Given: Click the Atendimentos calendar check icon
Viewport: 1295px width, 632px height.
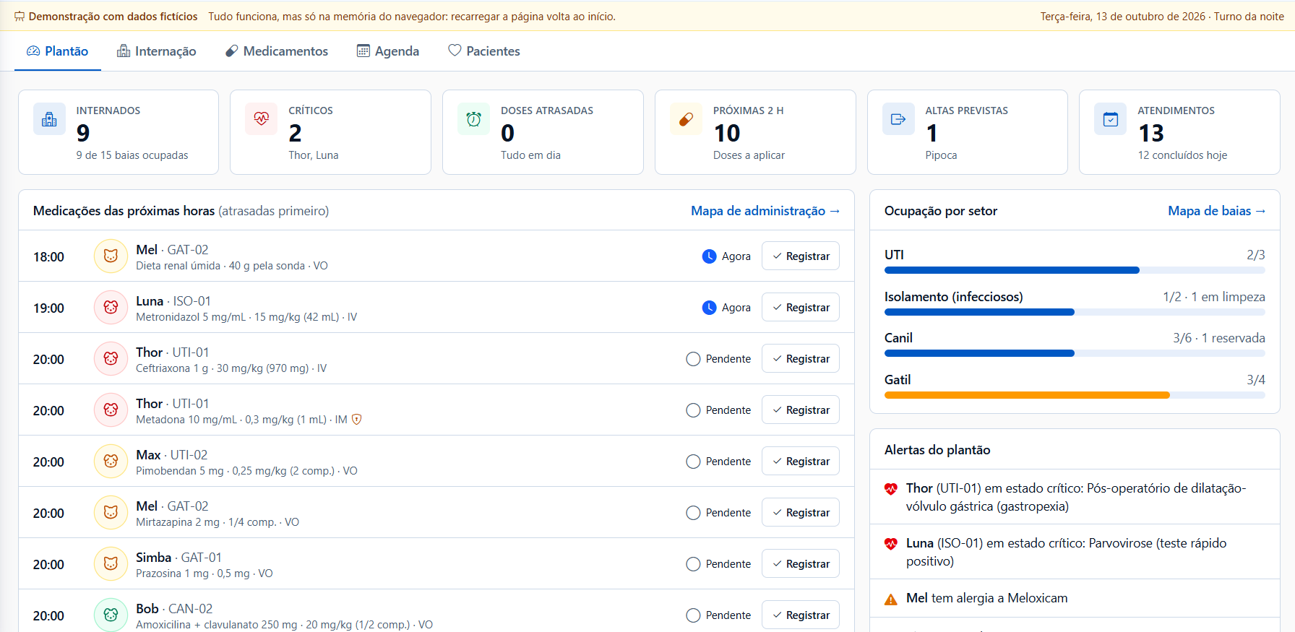Looking at the screenshot, I should 1111,119.
